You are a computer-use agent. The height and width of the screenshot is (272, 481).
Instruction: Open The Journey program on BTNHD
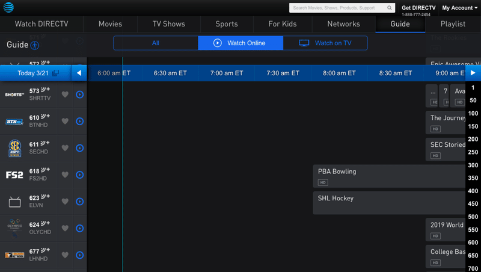point(446,123)
